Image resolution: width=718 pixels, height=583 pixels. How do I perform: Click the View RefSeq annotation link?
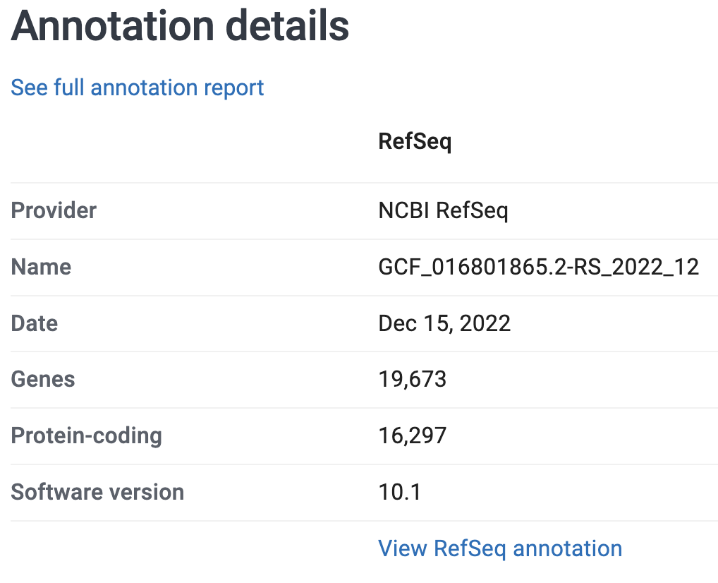[500, 548]
